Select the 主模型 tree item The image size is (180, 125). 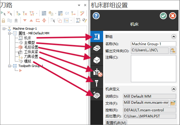pyautogui.click(x=30, y=43)
